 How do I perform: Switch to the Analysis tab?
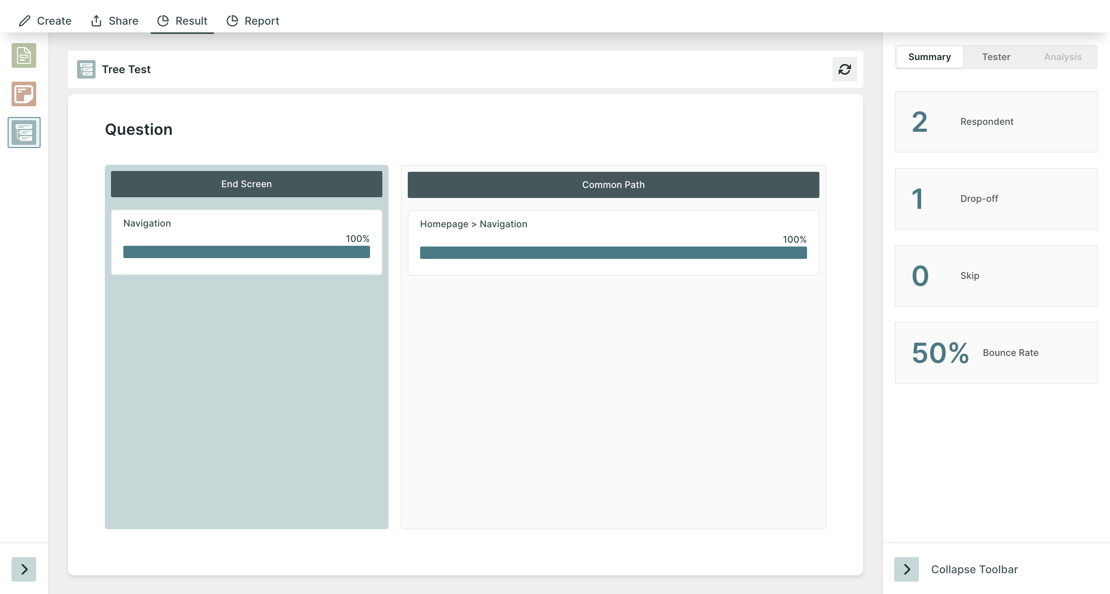point(1062,57)
